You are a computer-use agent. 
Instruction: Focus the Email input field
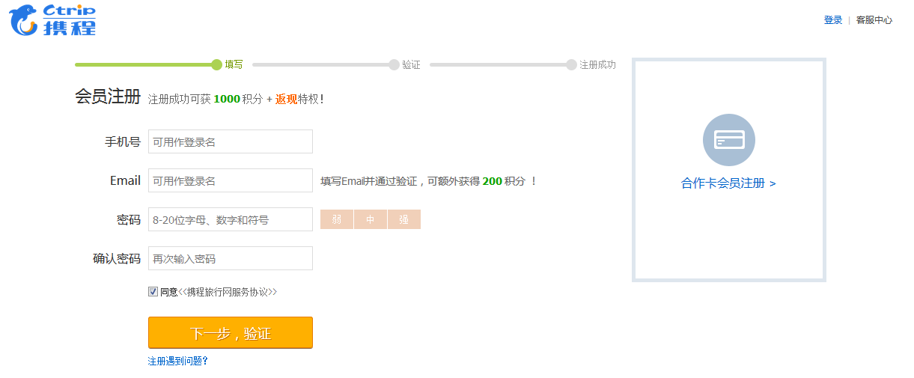point(230,180)
